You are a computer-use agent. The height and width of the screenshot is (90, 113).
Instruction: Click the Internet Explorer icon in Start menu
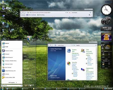coord(4,57)
